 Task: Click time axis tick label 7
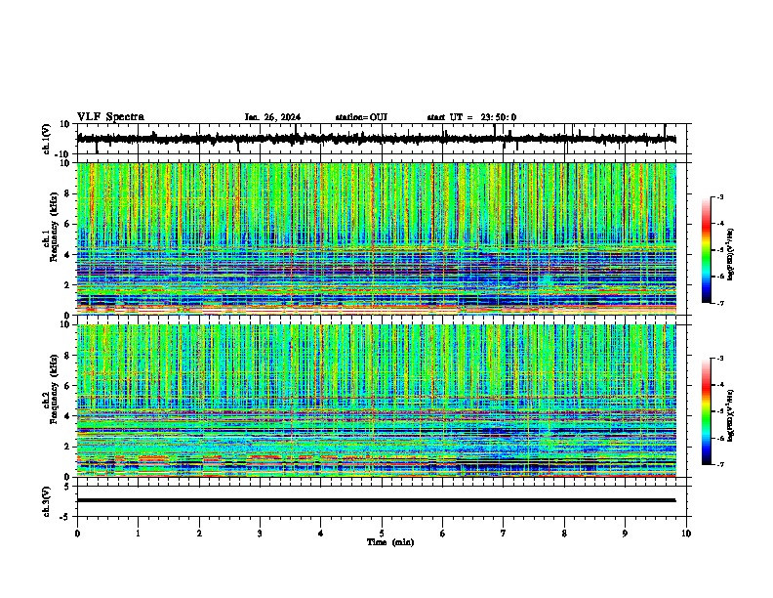[504, 534]
